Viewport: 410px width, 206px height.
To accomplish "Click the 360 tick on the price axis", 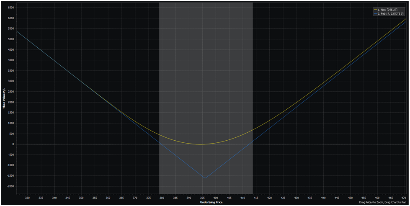I will tap(108, 198).
